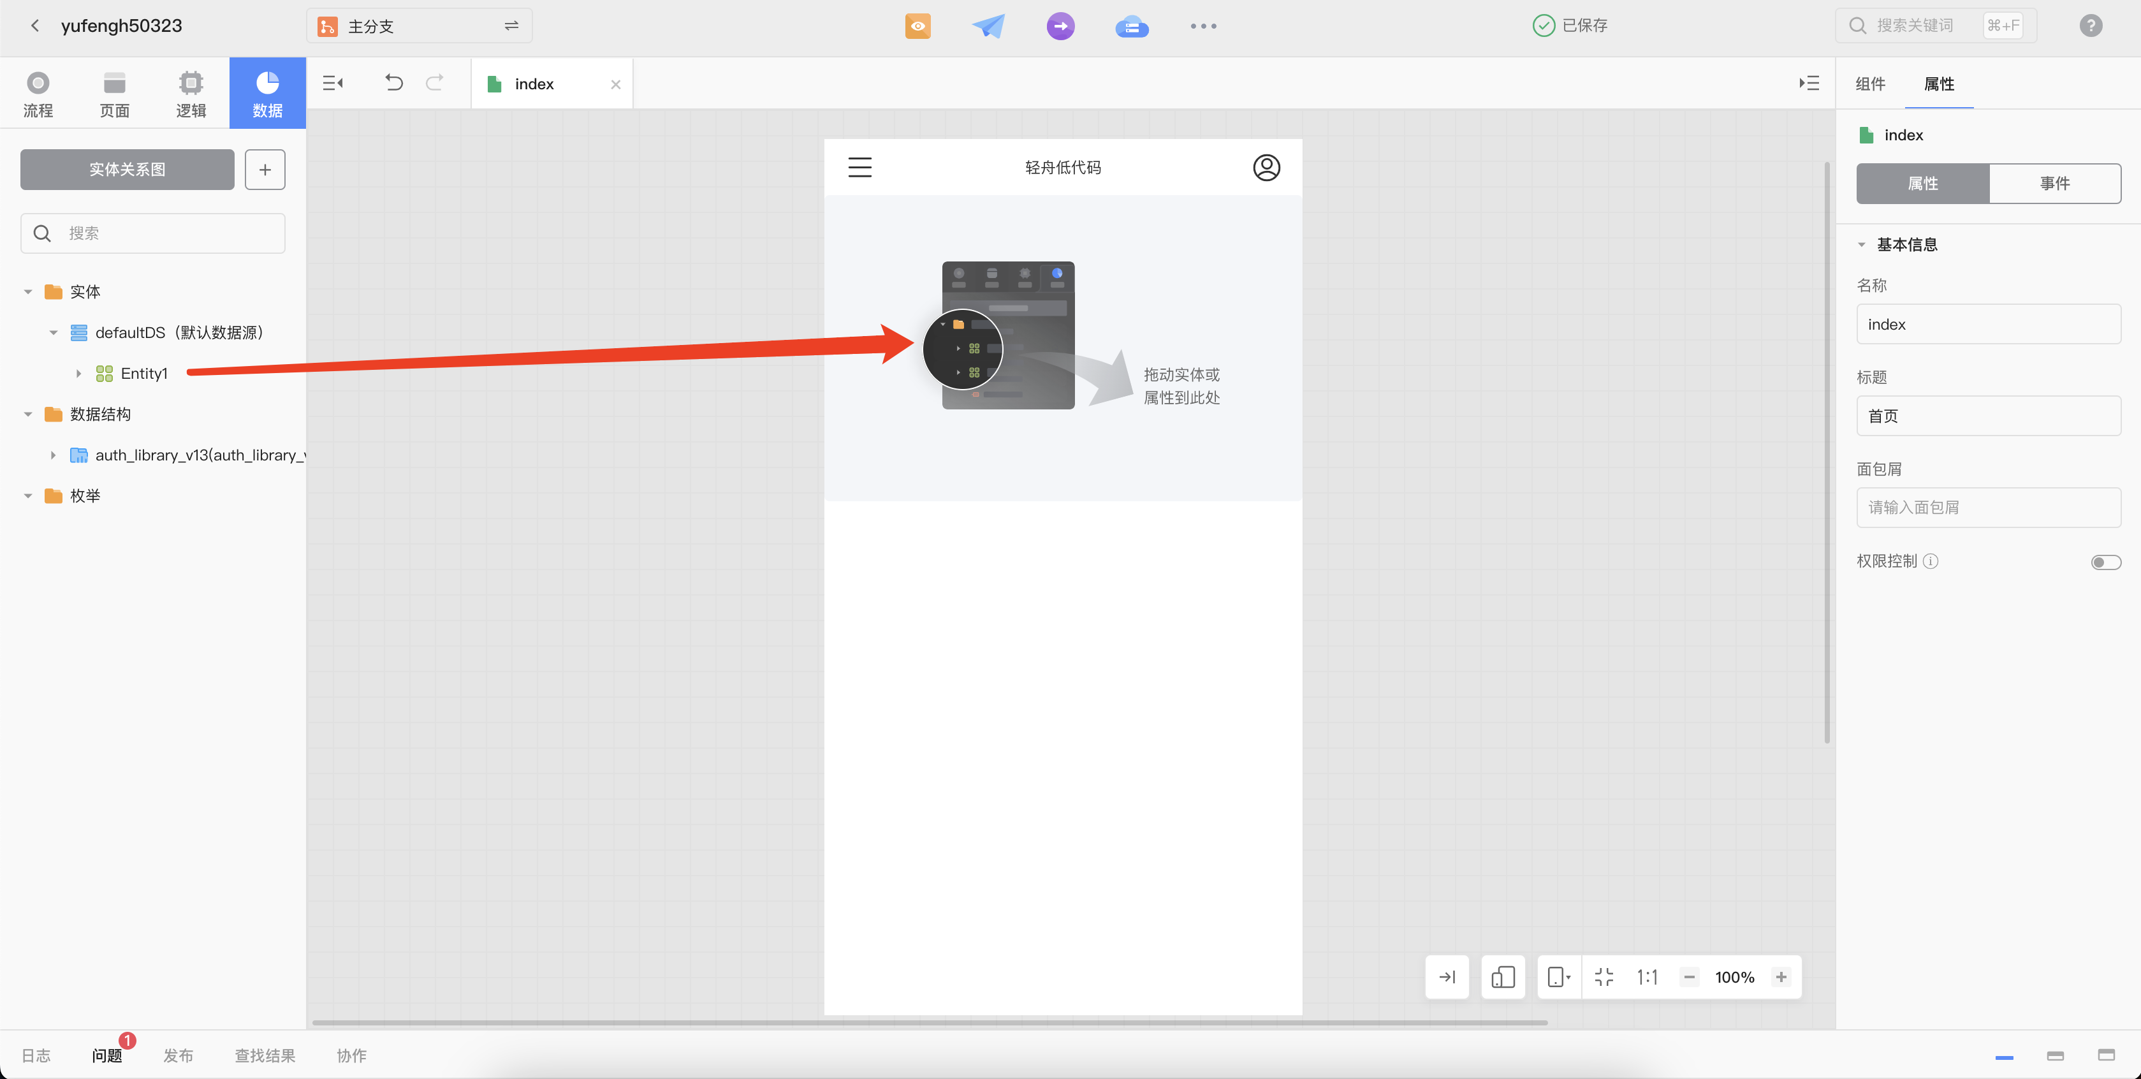
Task: Select the 事件 segmented button
Action: (x=2054, y=183)
